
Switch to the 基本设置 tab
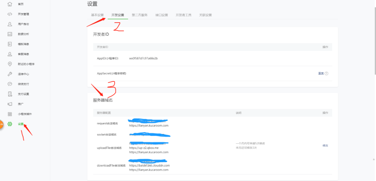97,15
